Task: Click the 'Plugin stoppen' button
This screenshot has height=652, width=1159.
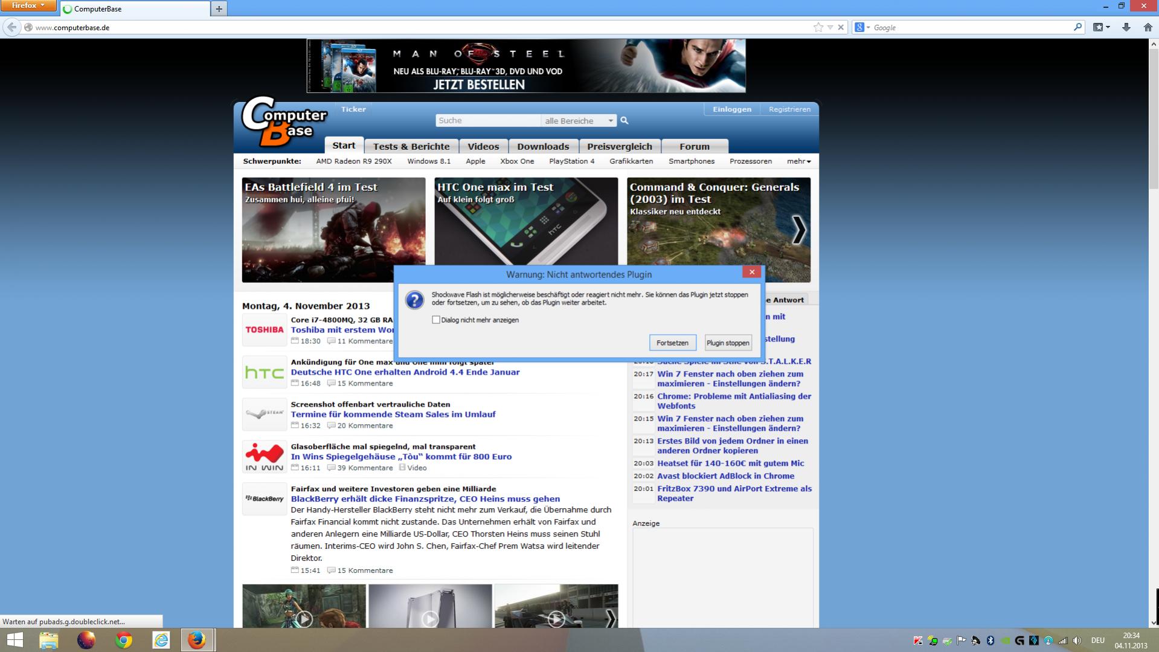Action: pyautogui.click(x=728, y=343)
